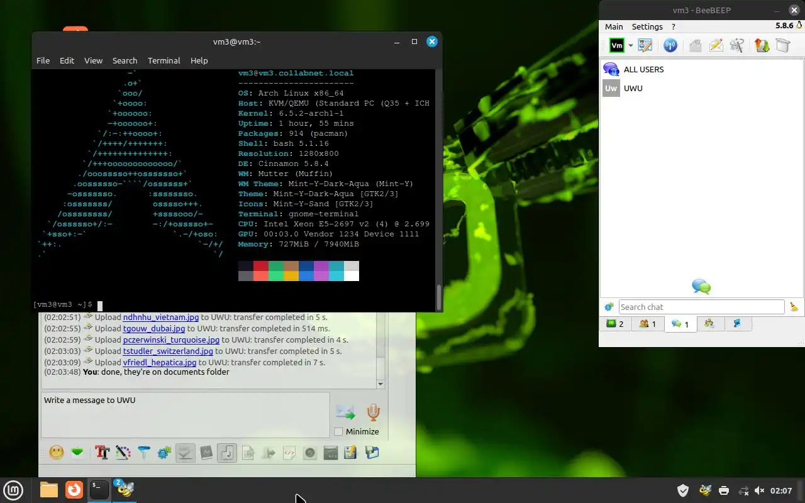
Task: Click the grey round disc icon in chat toolbar
Action: (x=309, y=452)
